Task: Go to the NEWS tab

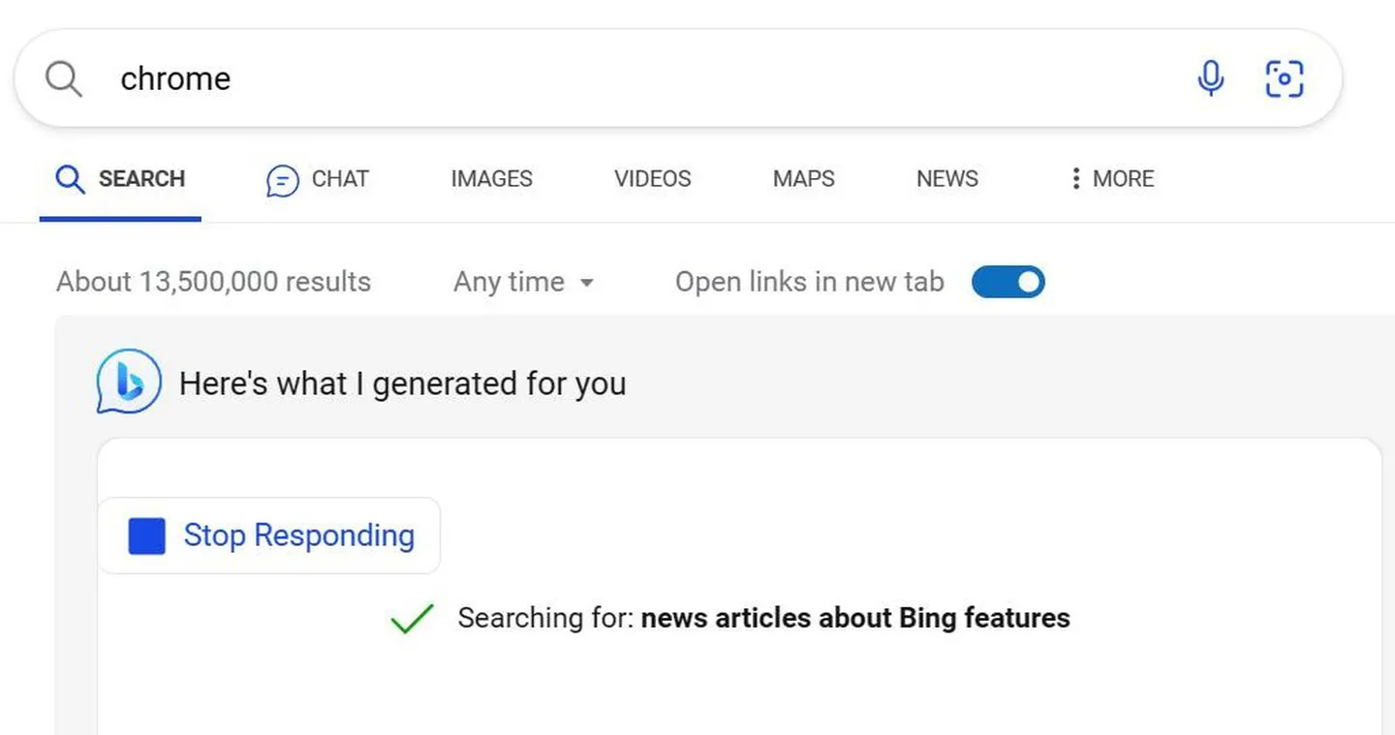Action: pos(947,179)
